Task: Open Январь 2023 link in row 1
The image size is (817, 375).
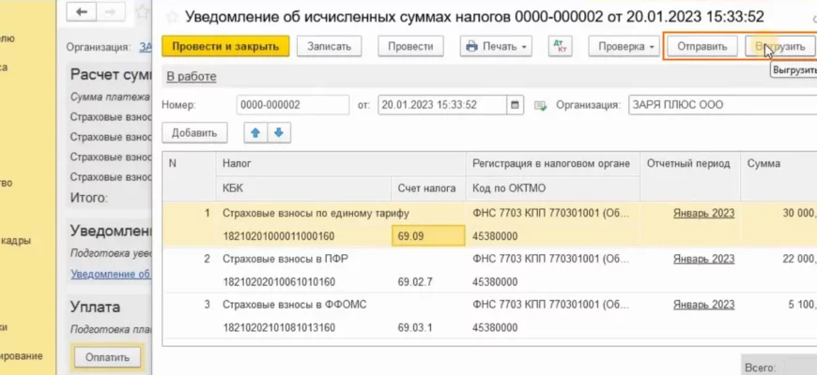Action: [703, 213]
